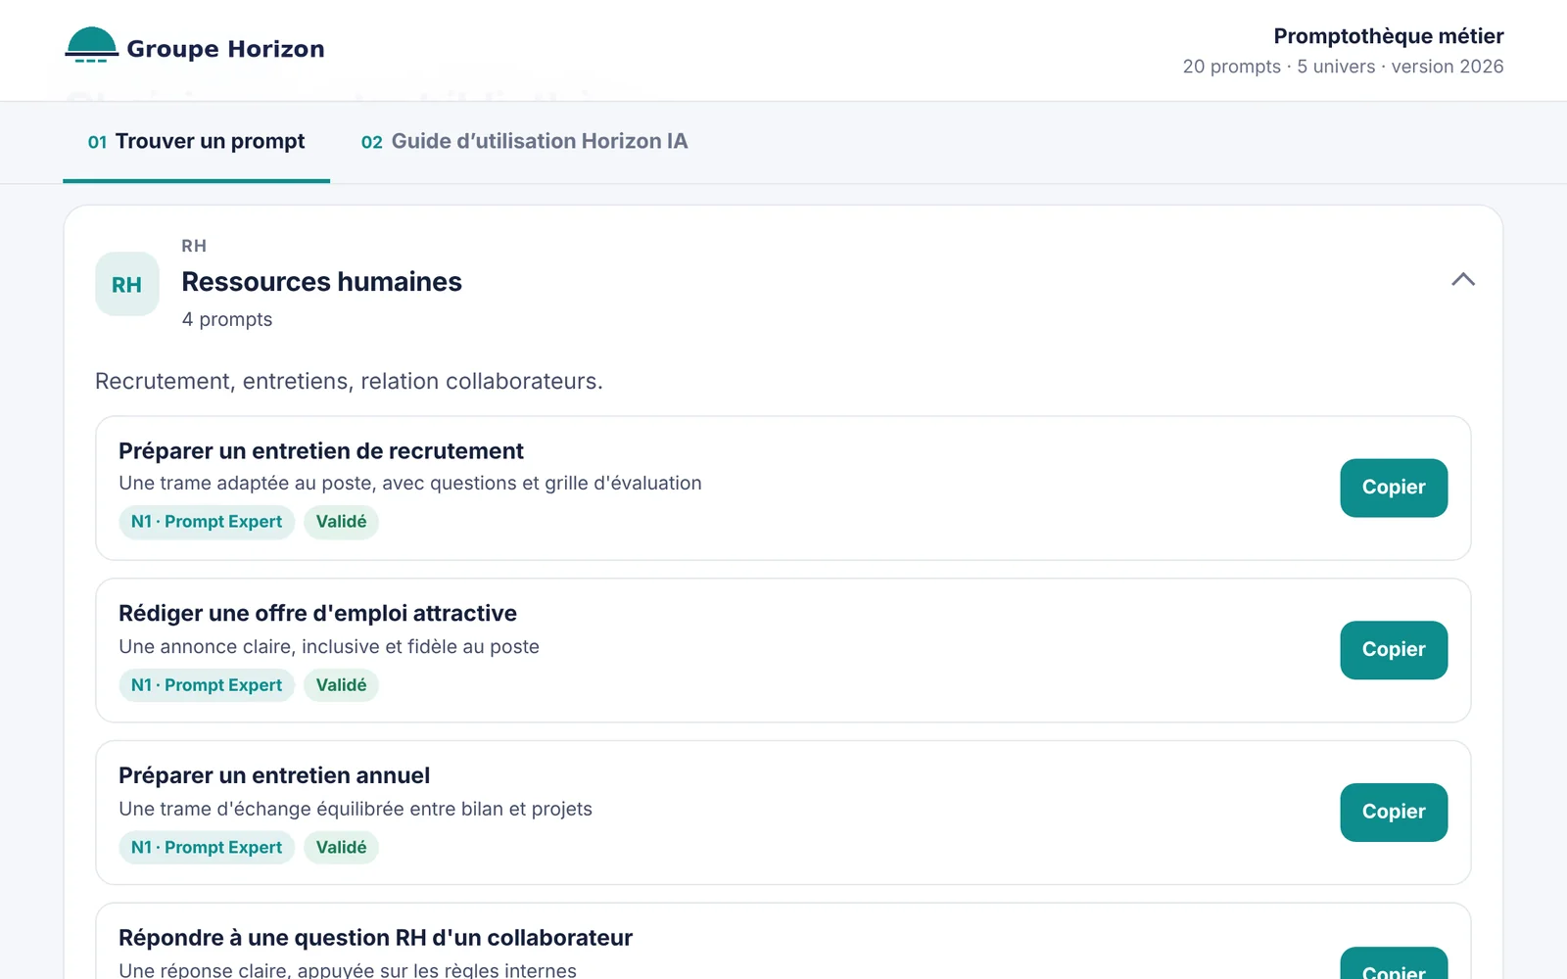Click Validé tag on recruitment interview card
1567x979 pixels.
click(341, 522)
